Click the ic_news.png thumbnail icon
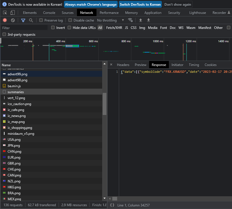This screenshot has width=232, height=209. tap(4, 116)
